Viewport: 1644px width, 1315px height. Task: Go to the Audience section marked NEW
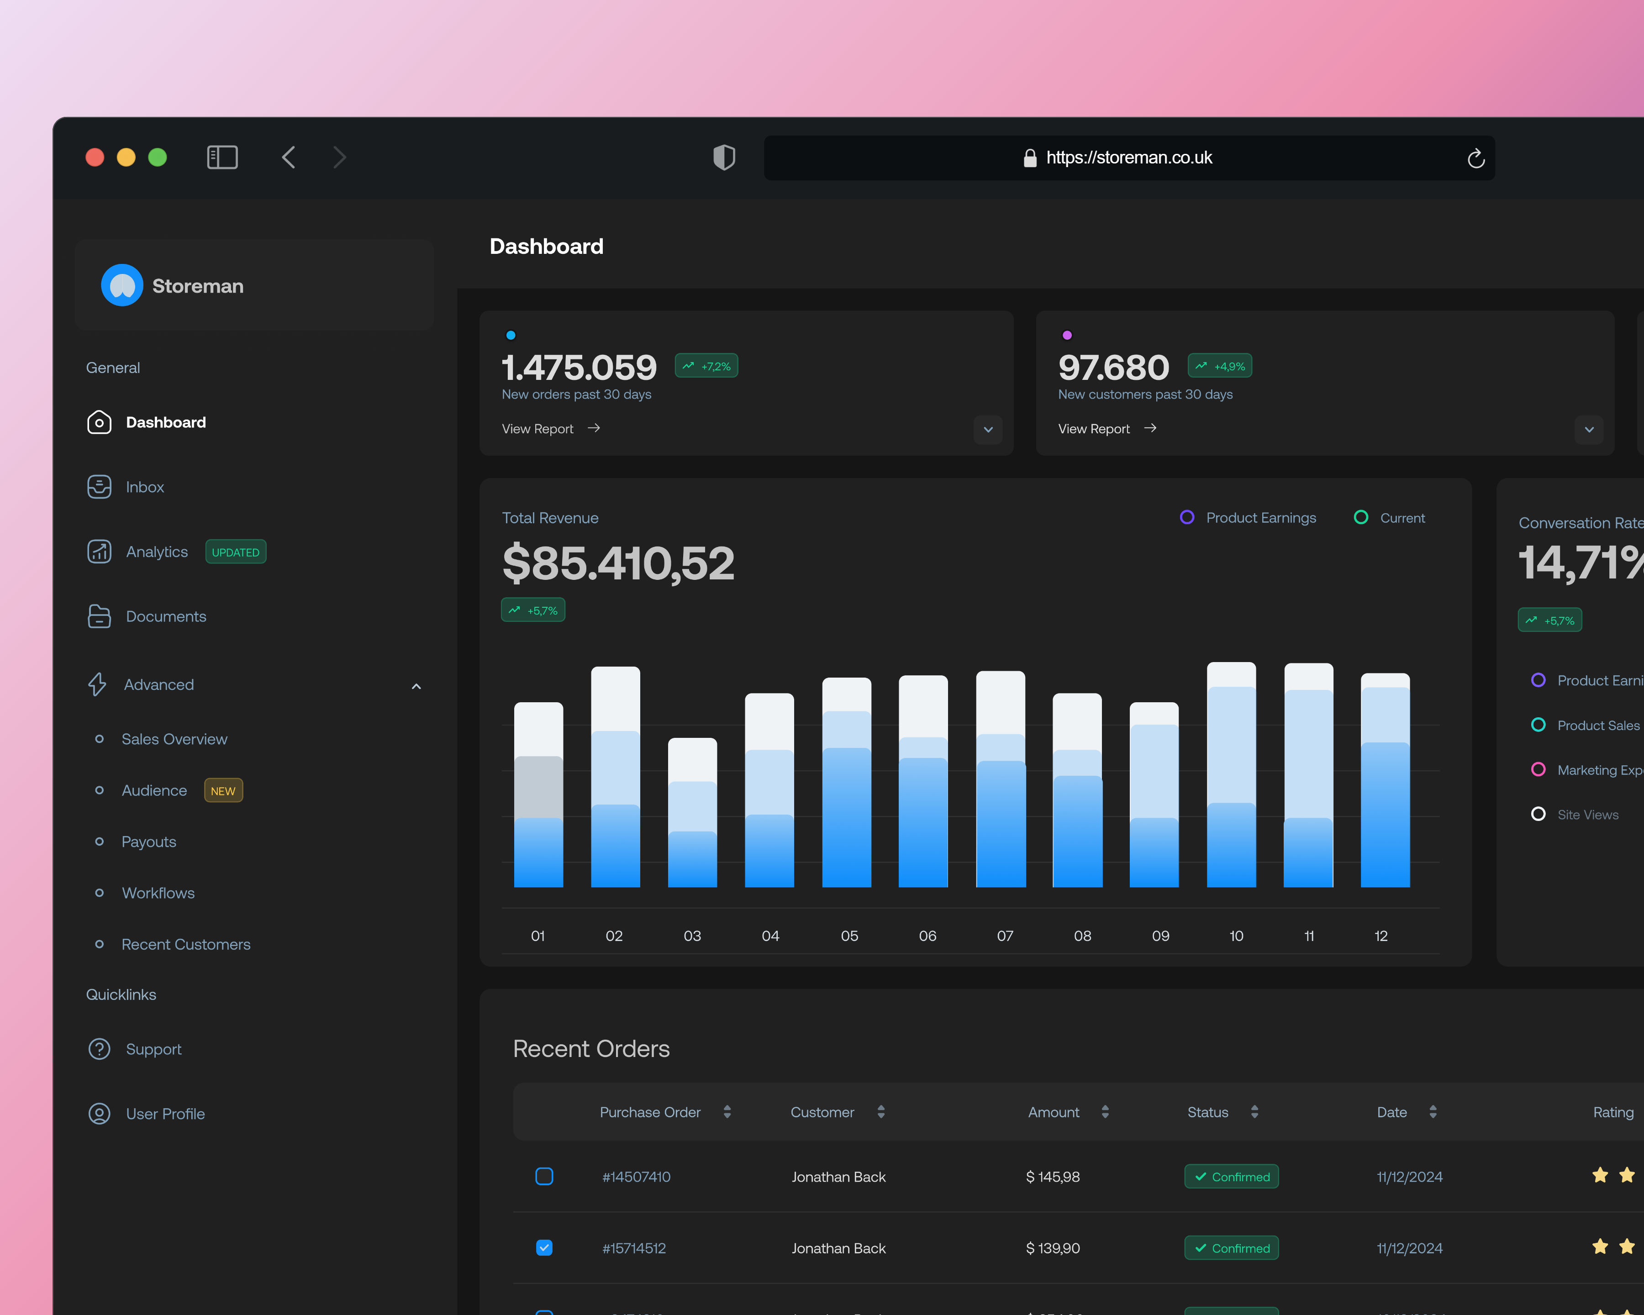point(154,790)
